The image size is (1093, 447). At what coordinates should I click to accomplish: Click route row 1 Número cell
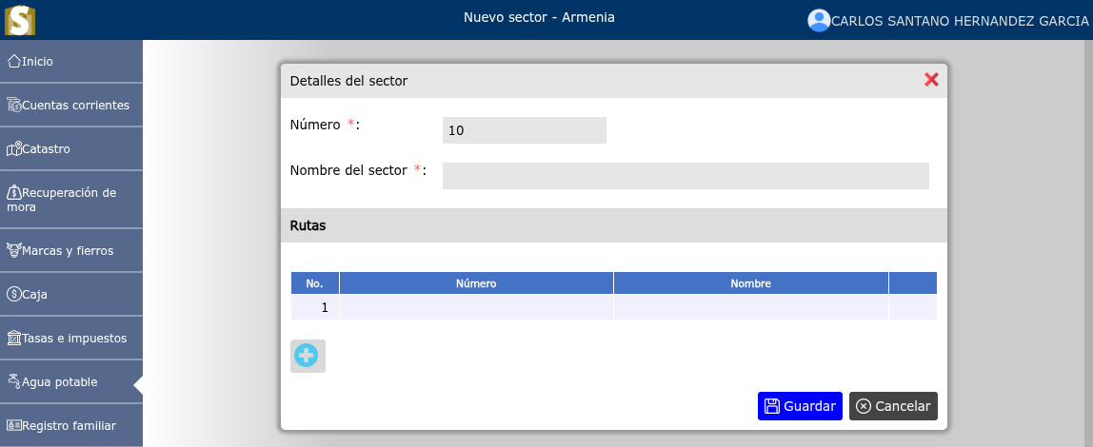(x=476, y=307)
